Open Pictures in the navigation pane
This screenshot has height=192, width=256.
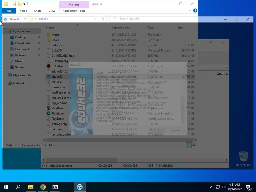click(x=20, y=55)
